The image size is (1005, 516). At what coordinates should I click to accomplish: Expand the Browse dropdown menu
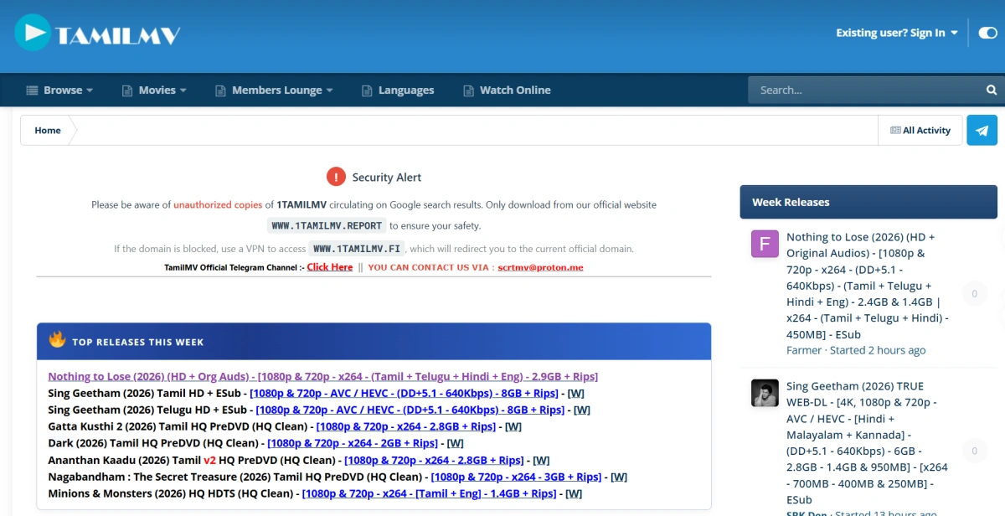pyautogui.click(x=59, y=90)
